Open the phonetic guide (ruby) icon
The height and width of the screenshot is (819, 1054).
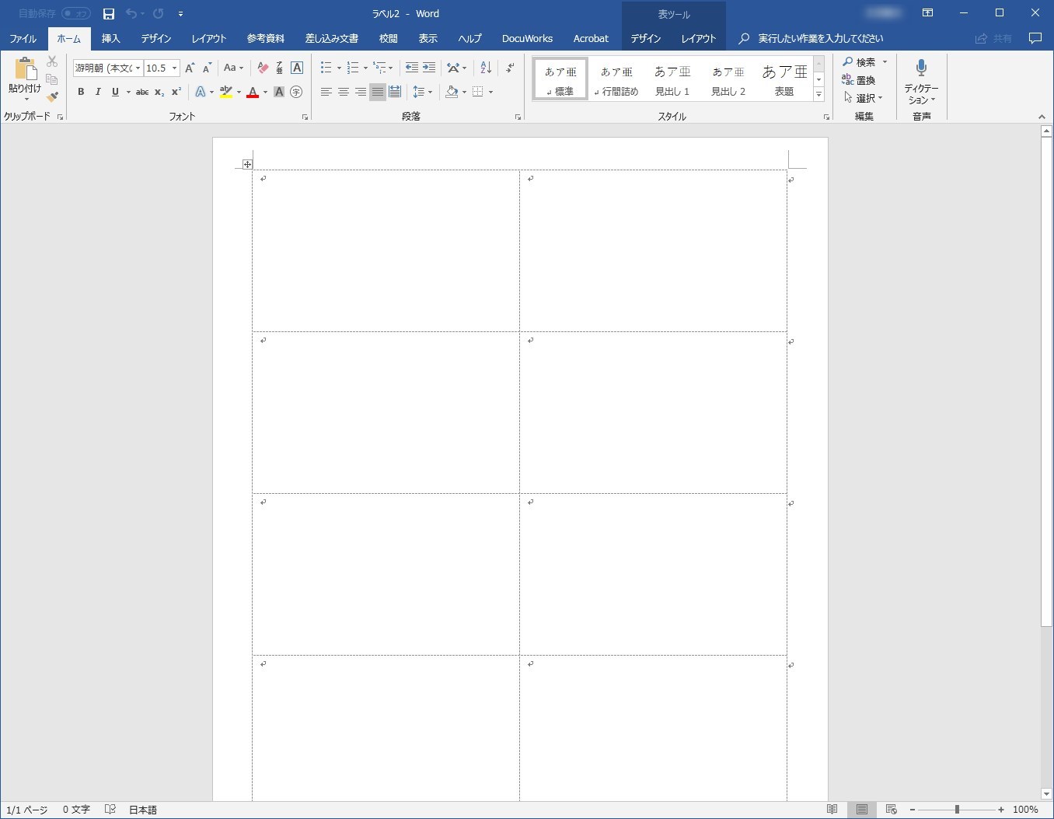pos(280,68)
